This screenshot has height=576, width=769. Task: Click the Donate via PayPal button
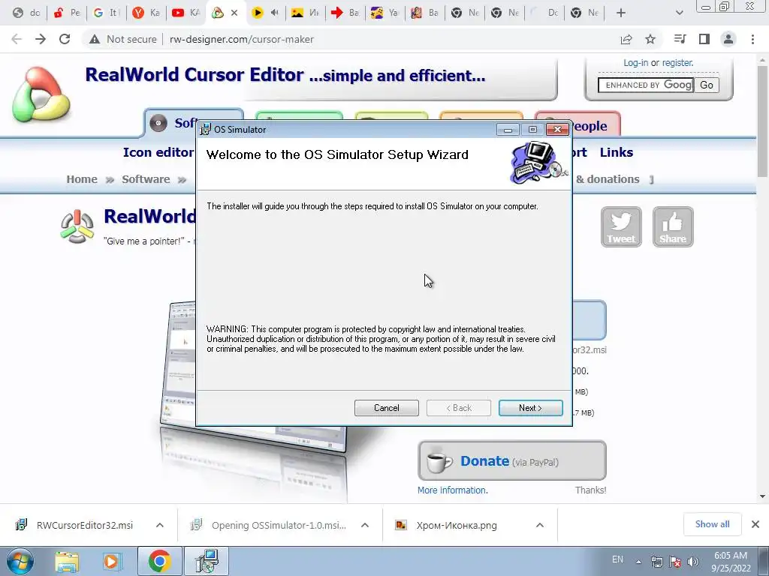(x=512, y=461)
